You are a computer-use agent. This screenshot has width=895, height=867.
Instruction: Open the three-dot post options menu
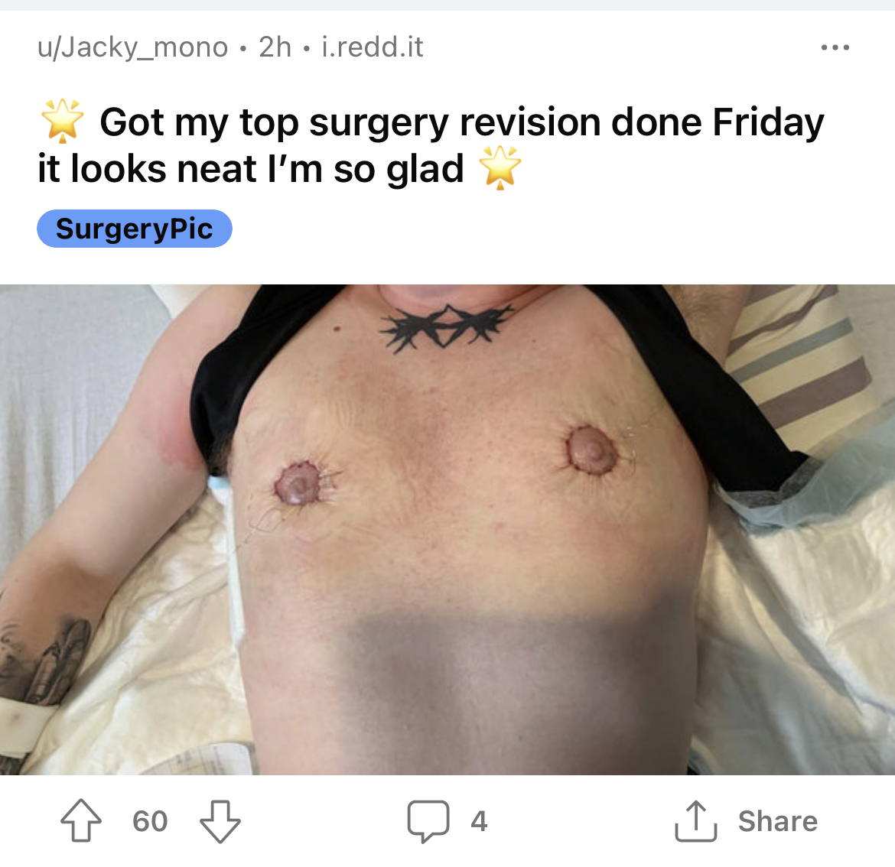tap(835, 47)
